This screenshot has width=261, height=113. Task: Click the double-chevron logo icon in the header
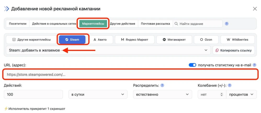(x=7, y=9)
